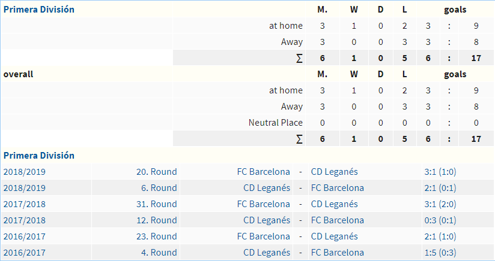Image resolution: width=495 pixels, height=261 pixels.
Task: Open the Primera División link above match list
Action: 39,155
